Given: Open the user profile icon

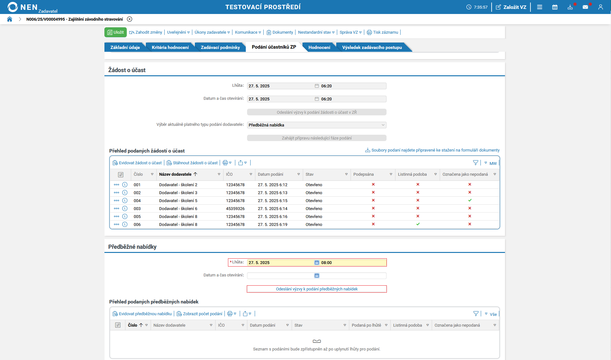Looking at the screenshot, I should pyautogui.click(x=600, y=7).
